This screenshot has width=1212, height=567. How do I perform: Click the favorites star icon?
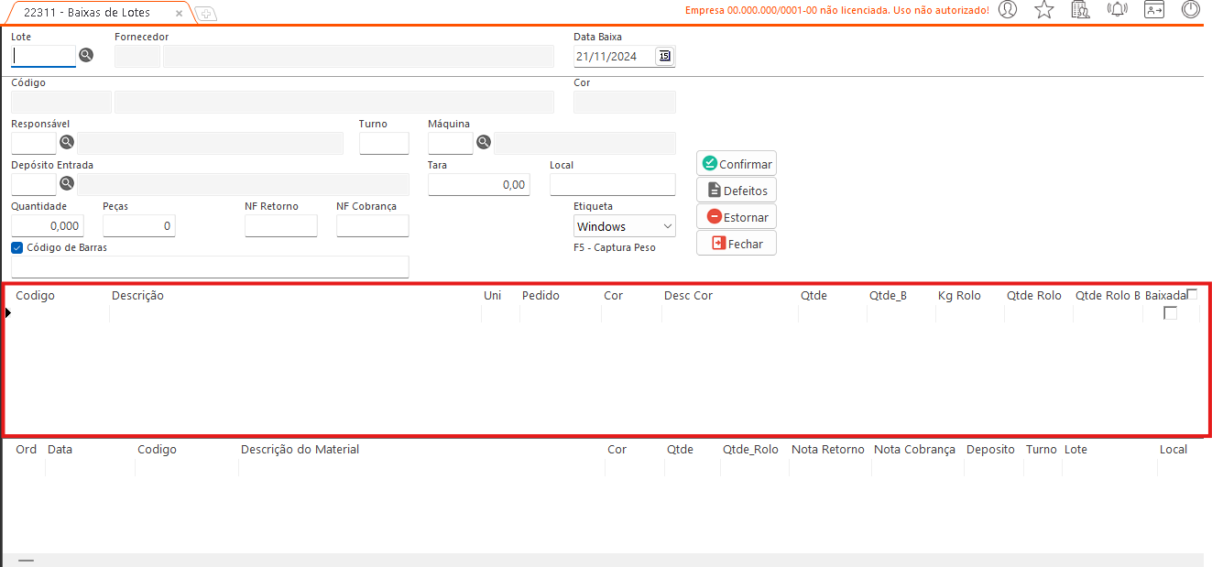pyautogui.click(x=1043, y=10)
